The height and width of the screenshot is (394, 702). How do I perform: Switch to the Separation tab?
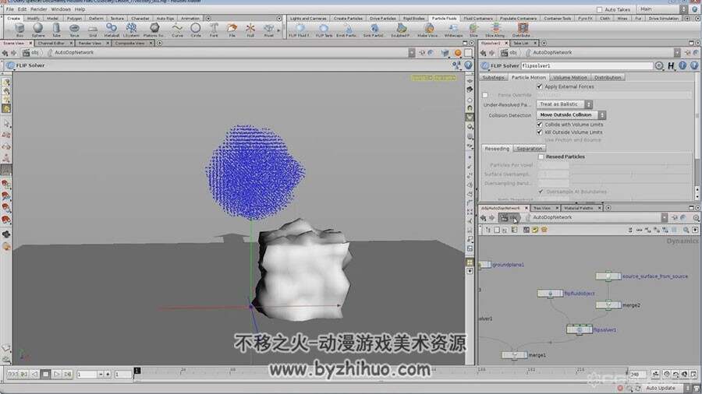click(529, 148)
